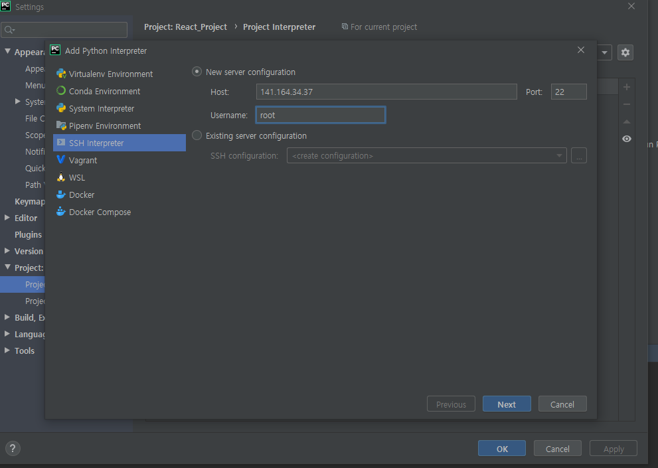This screenshot has width=658, height=468.
Task: Open Keymap settings page
Action: (x=29, y=201)
